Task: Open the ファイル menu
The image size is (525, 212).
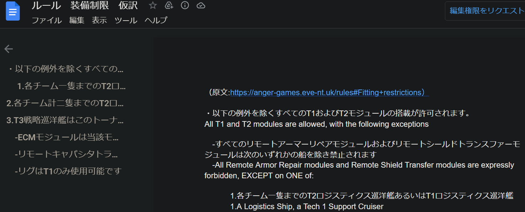Action: click(47, 20)
